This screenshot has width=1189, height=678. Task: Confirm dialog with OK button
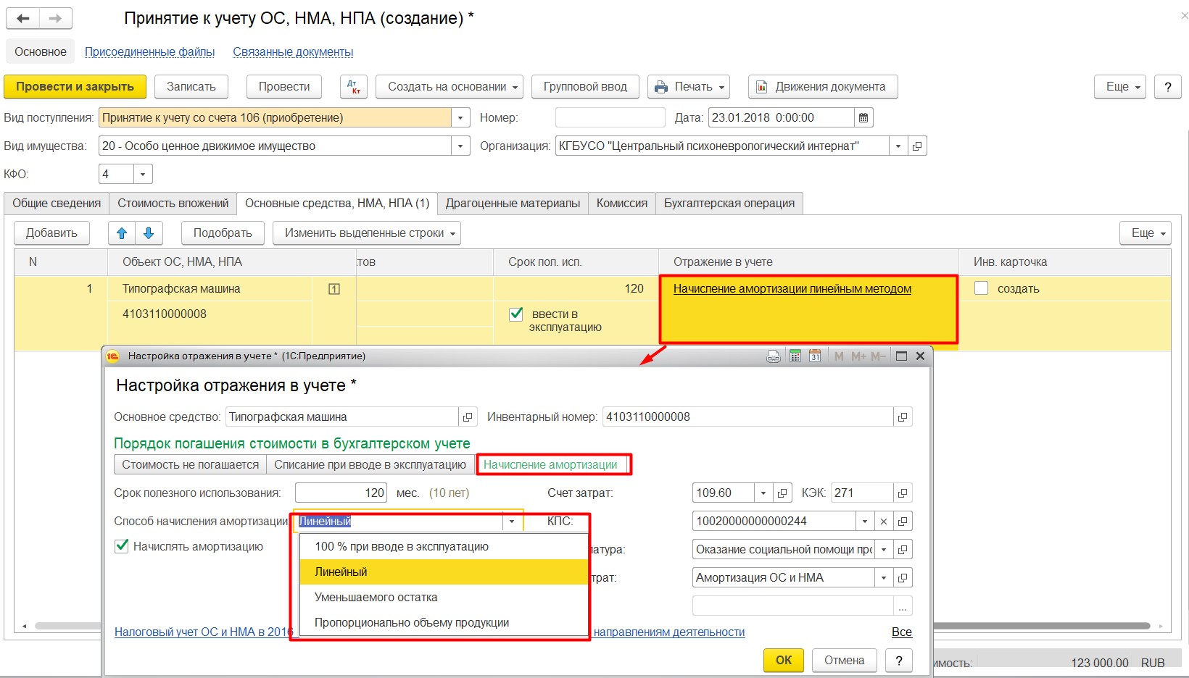coord(784,661)
